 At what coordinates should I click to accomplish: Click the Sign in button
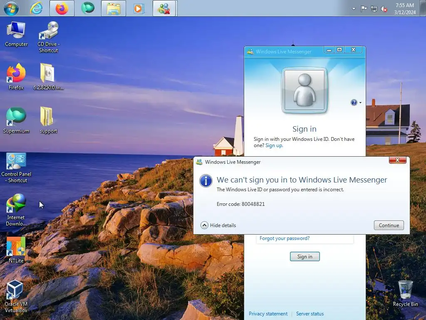tap(305, 257)
